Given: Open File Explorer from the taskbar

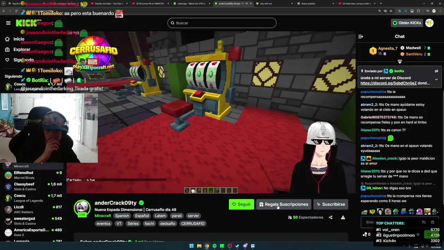Looking at the screenshot, I should (199, 246).
